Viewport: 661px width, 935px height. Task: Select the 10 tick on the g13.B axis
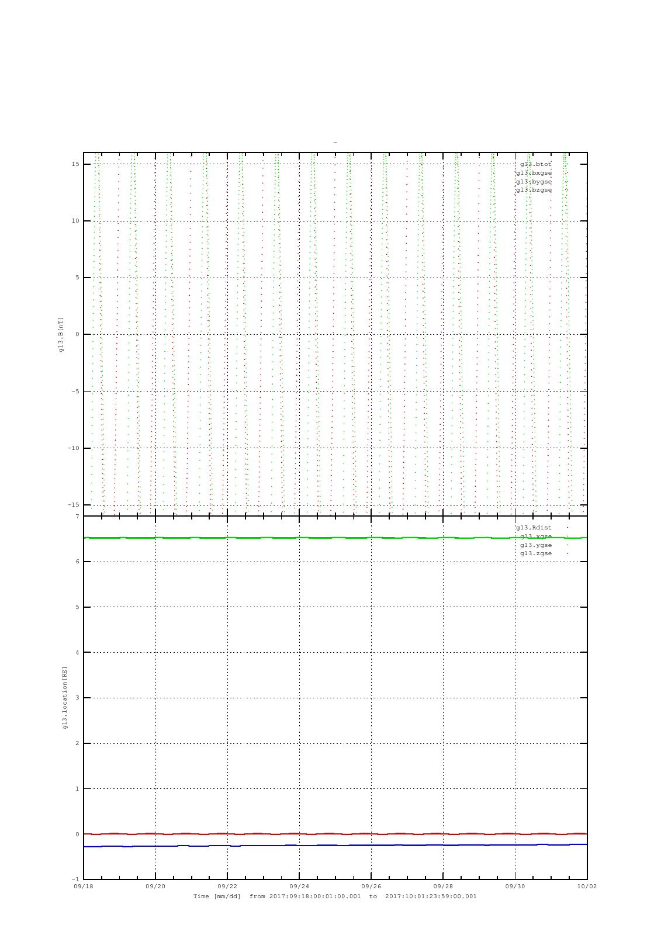(75, 221)
